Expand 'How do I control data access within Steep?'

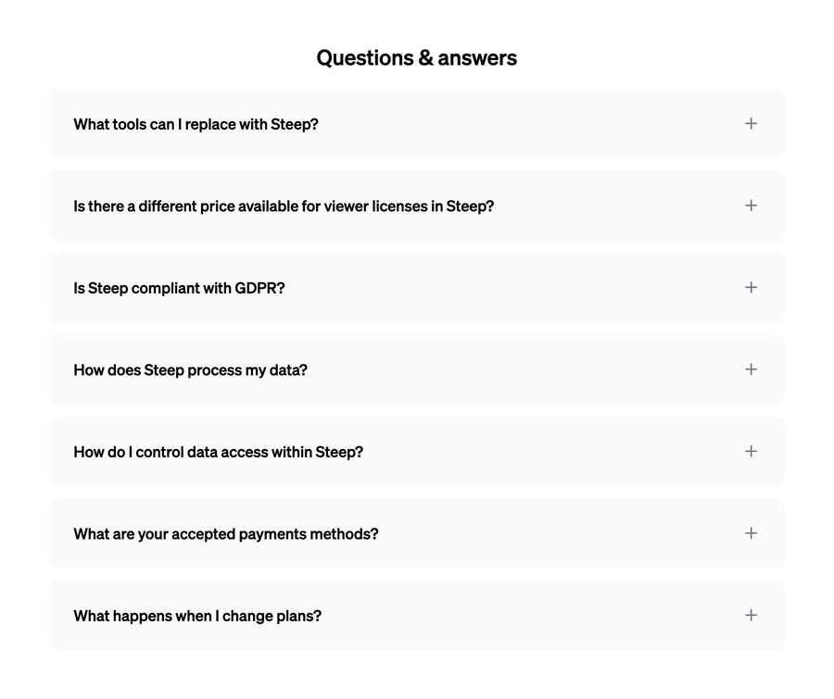point(417,451)
